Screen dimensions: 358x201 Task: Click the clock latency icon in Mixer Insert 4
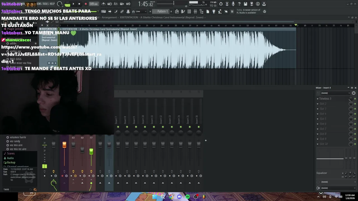click(x=354, y=93)
